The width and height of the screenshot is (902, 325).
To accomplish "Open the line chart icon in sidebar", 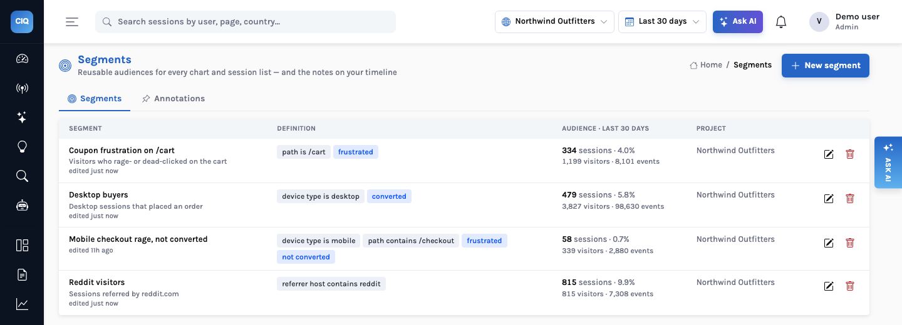I will [x=22, y=304].
